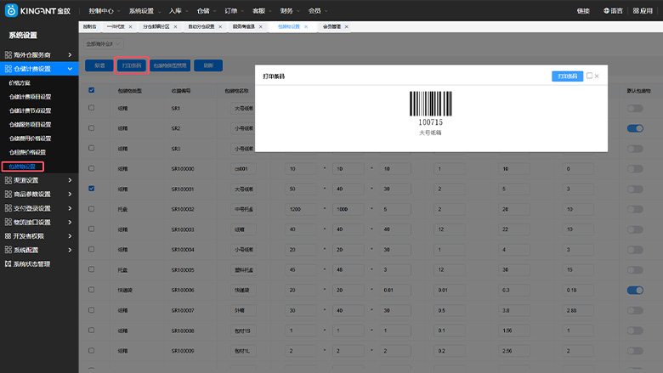Open the 财务 top menu

pyautogui.click(x=290, y=11)
